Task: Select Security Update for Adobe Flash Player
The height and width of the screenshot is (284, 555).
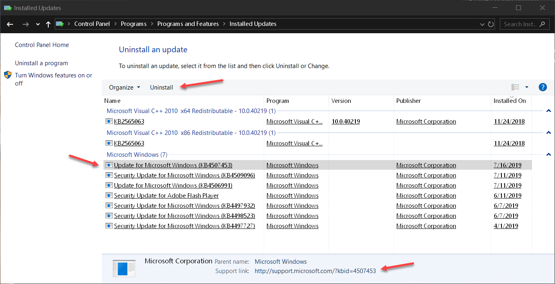Action: pos(166,195)
